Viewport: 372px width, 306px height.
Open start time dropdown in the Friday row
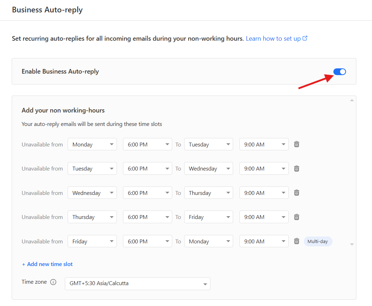click(147, 241)
